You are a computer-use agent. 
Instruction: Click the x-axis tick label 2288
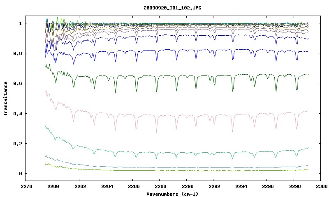pyautogui.click(x=161, y=186)
